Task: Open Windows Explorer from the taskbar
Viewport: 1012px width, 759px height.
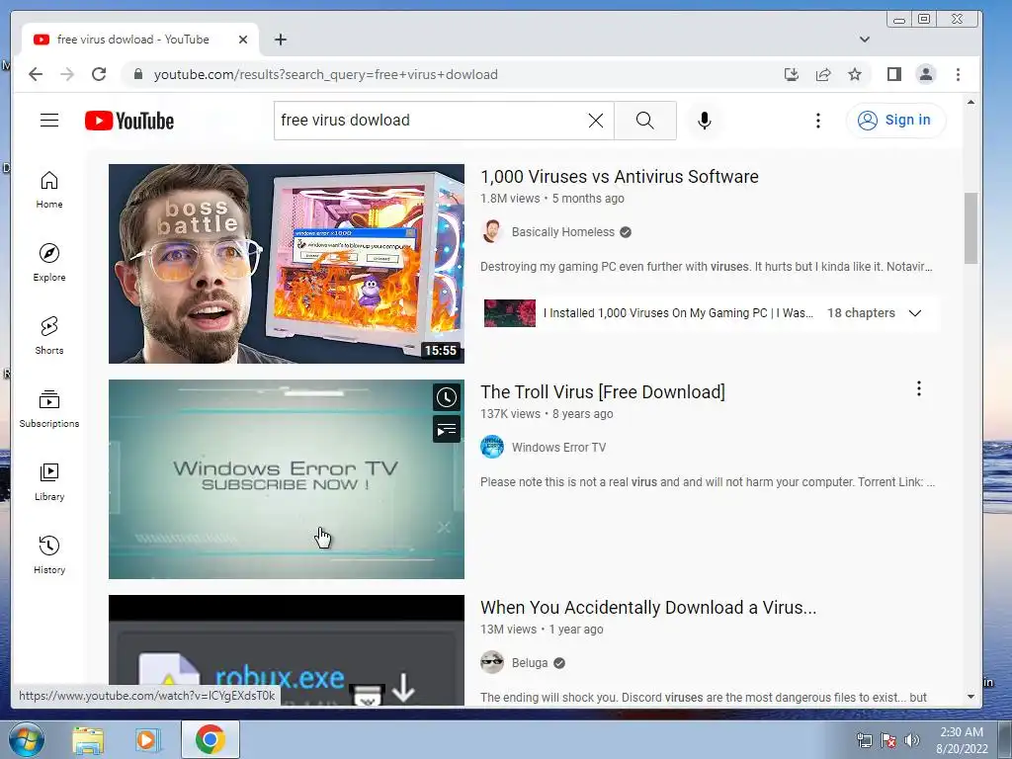Action: (87, 739)
